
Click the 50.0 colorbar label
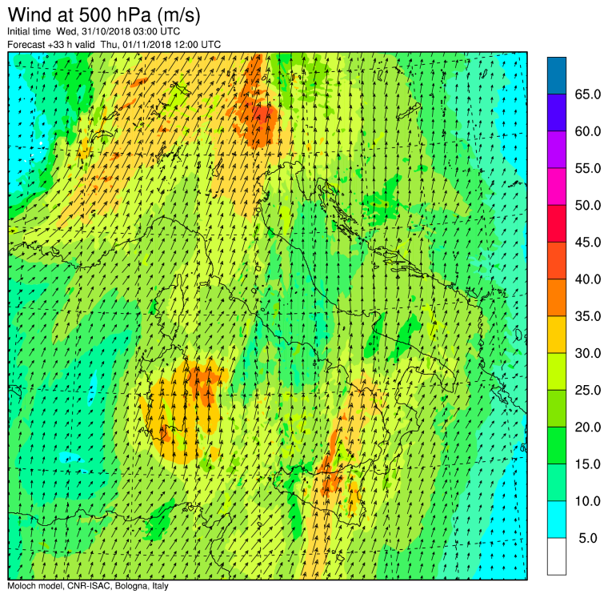tap(587, 205)
